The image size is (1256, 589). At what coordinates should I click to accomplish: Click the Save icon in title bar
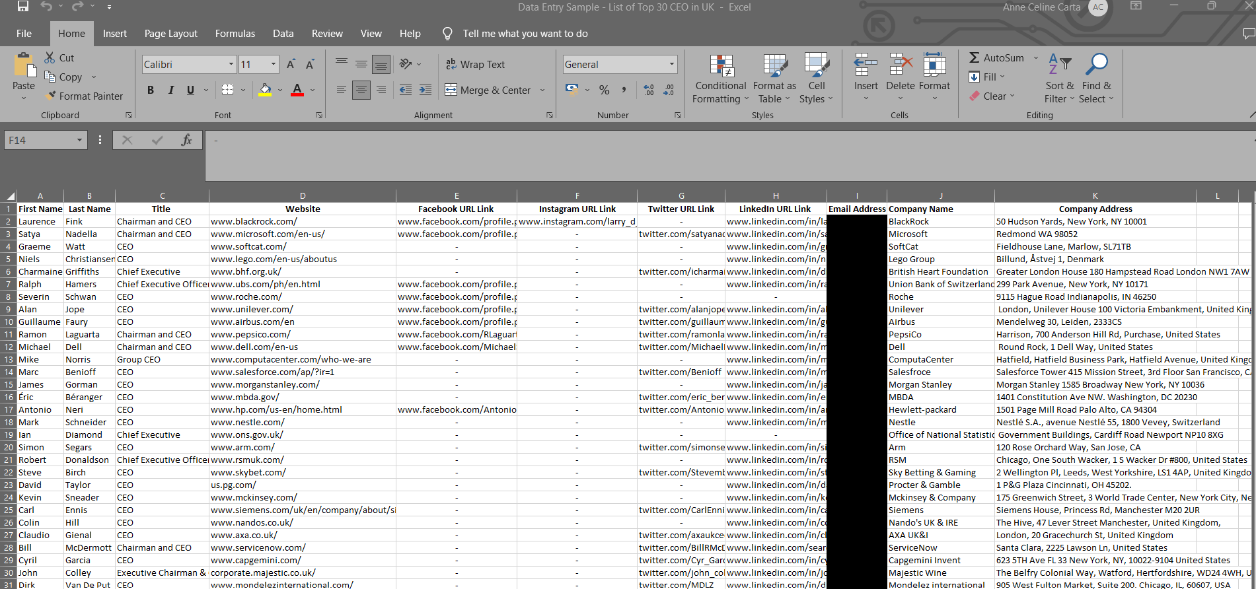(x=23, y=7)
